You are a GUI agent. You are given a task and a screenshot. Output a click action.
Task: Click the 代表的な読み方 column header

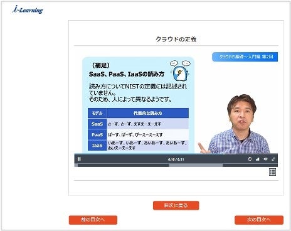pos(148,113)
